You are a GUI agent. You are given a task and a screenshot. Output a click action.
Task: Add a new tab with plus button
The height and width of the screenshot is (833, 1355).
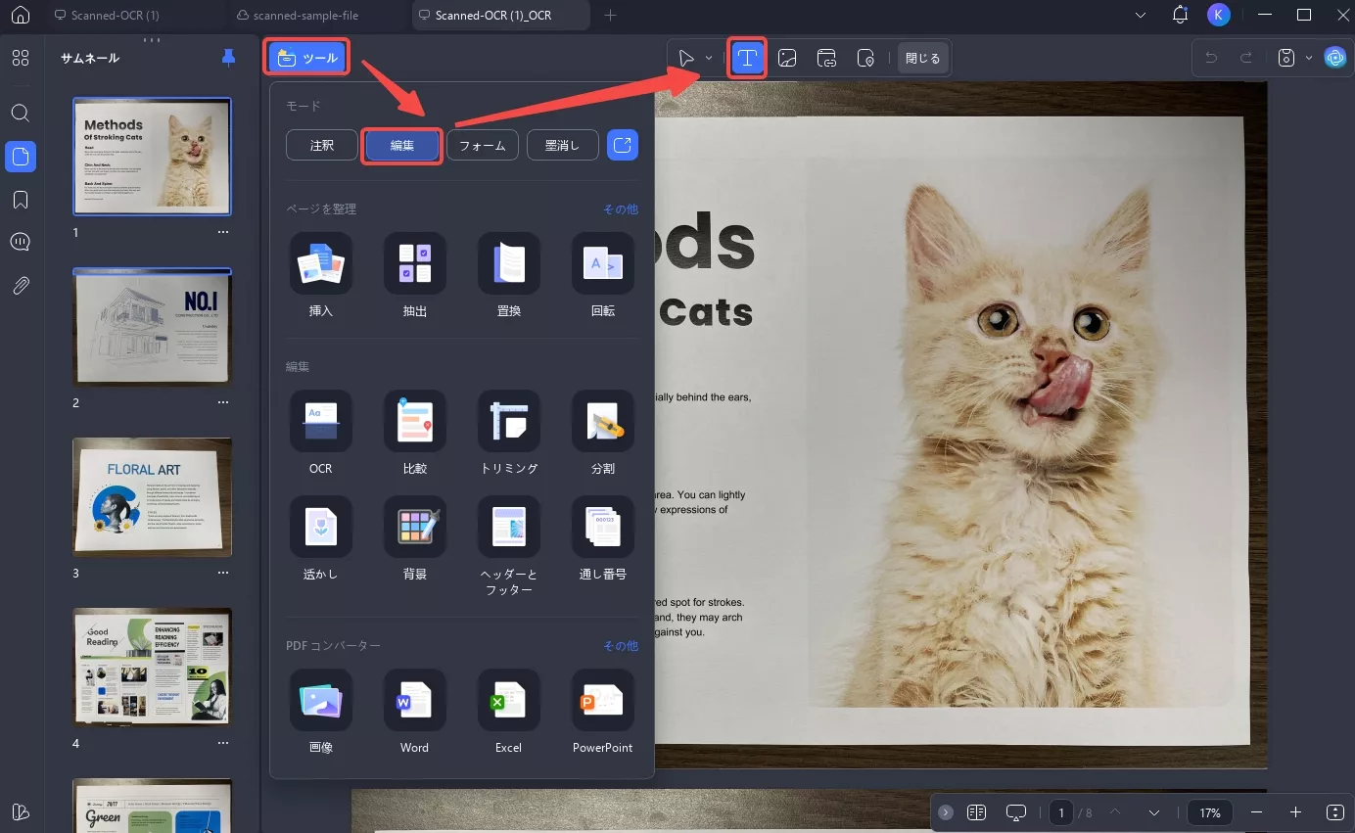[x=611, y=16]
